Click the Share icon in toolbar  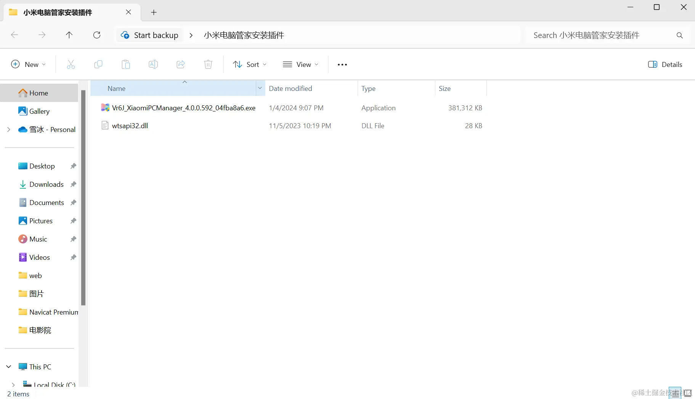pos(181,64)
